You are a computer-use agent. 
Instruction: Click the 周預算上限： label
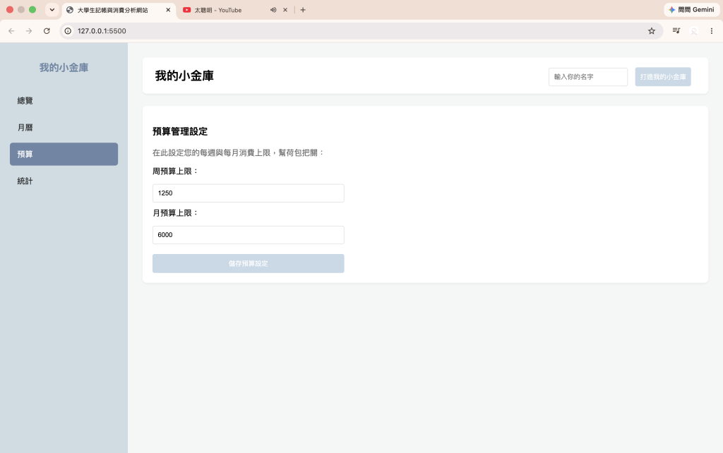pyautogui.click(x=176, y=171)
